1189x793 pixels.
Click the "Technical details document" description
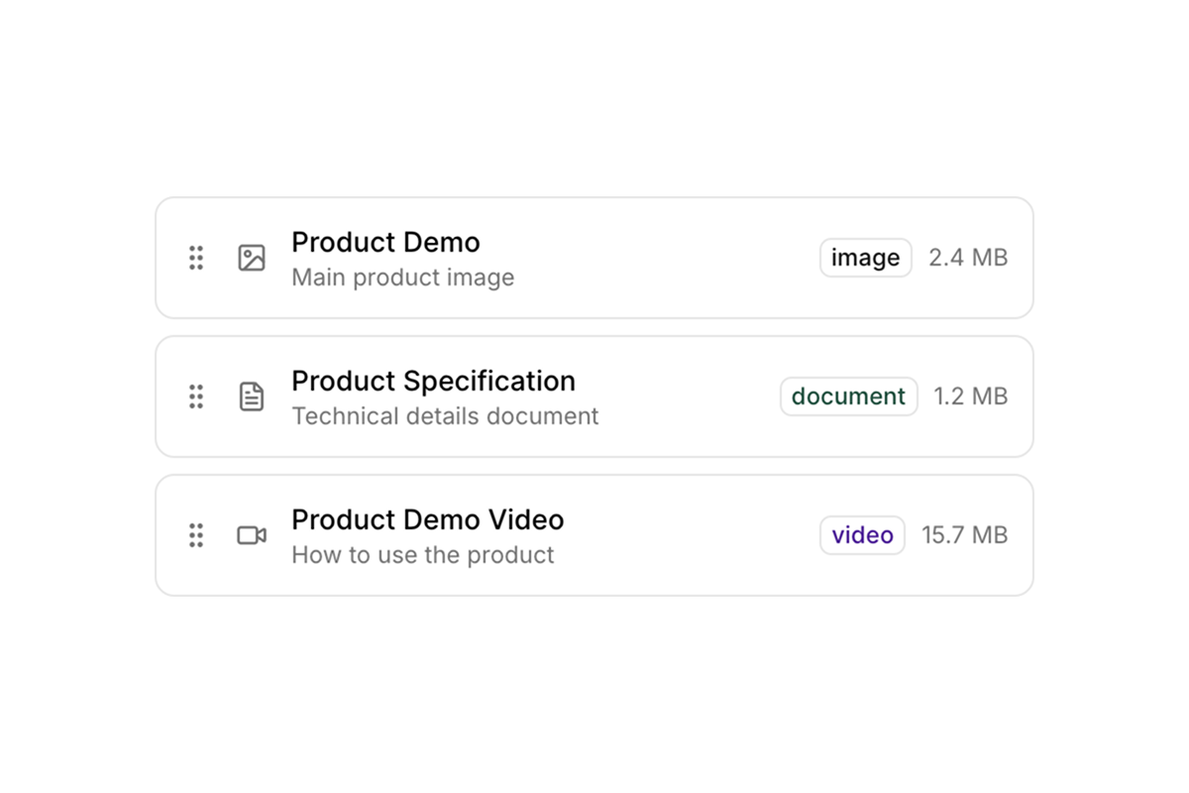pyautogui.click(x=445, y=416)
